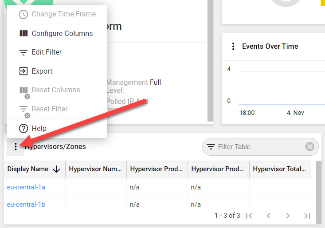This screenshot has width=325, height=228.
Task: Sort by Hypervisor Total... column header
Action: (279, 169)
